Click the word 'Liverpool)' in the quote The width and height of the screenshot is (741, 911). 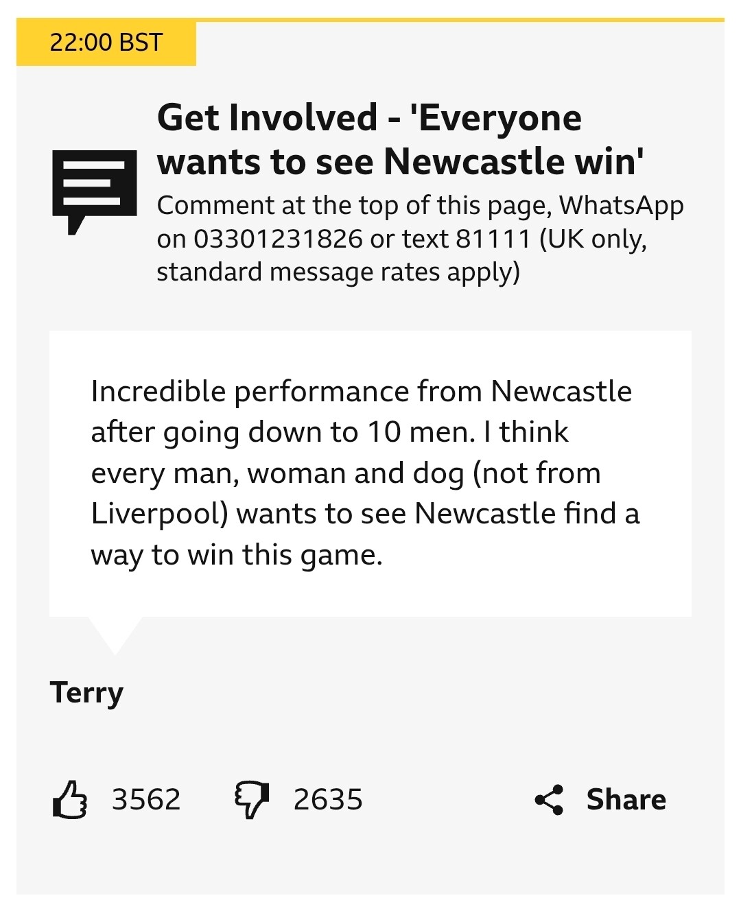(159, 514)
